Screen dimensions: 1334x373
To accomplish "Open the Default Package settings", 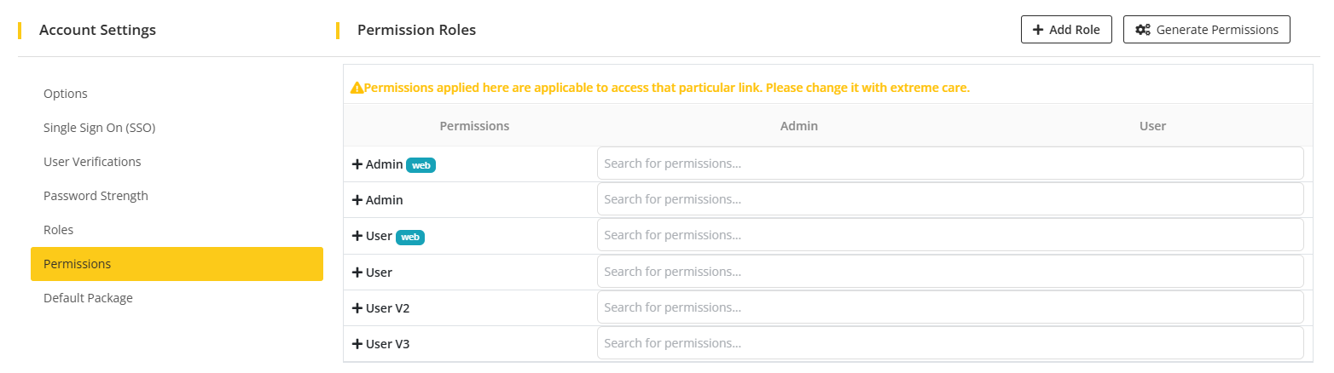I will [88, 298].
